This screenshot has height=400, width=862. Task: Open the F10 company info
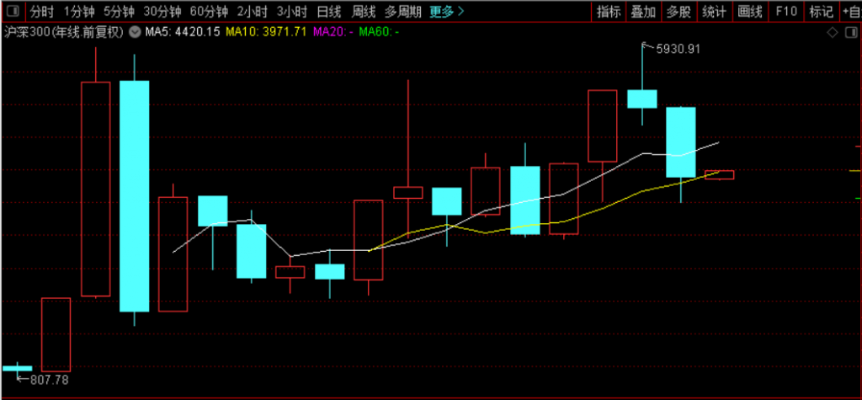(x=786, y=11)
